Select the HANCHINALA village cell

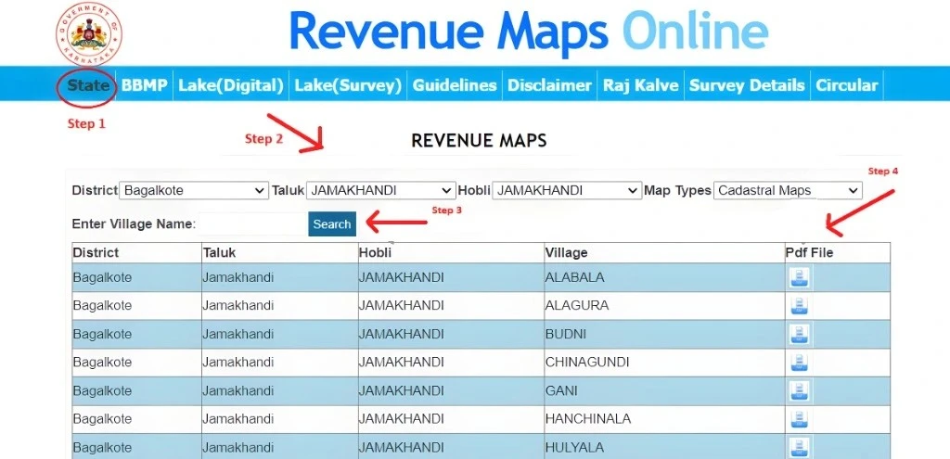tap(664, 419)
